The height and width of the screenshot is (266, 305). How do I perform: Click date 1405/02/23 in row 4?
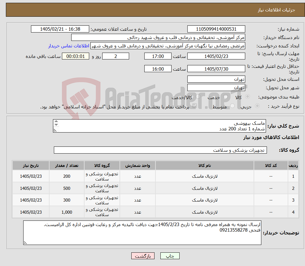pos(31,212)
